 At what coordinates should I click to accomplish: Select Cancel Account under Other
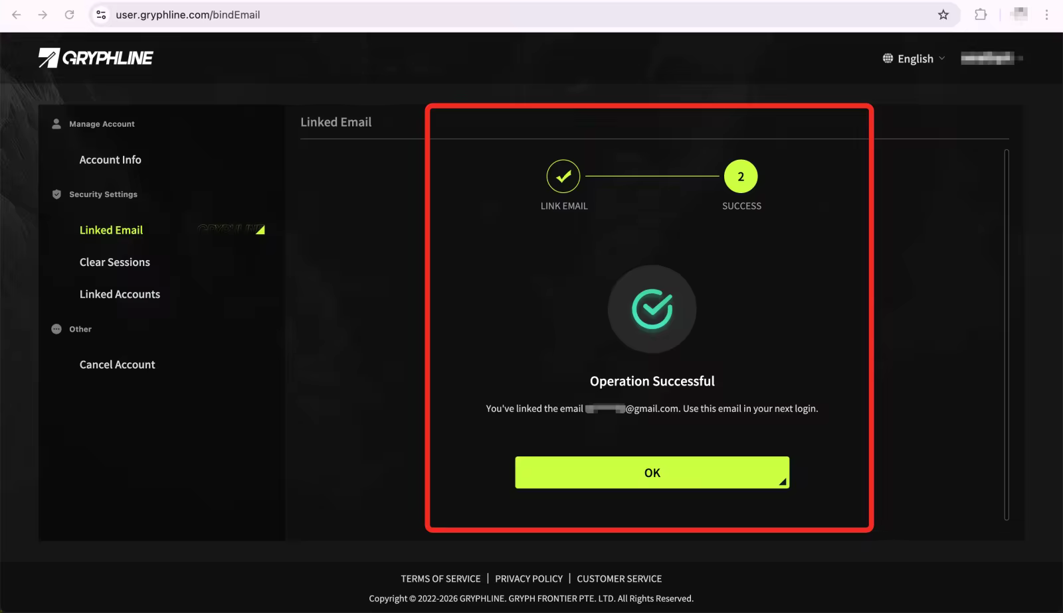coord(118,364)
